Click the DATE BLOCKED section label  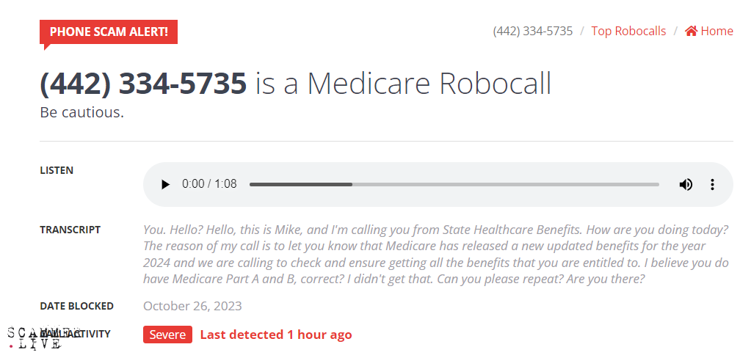76,306
